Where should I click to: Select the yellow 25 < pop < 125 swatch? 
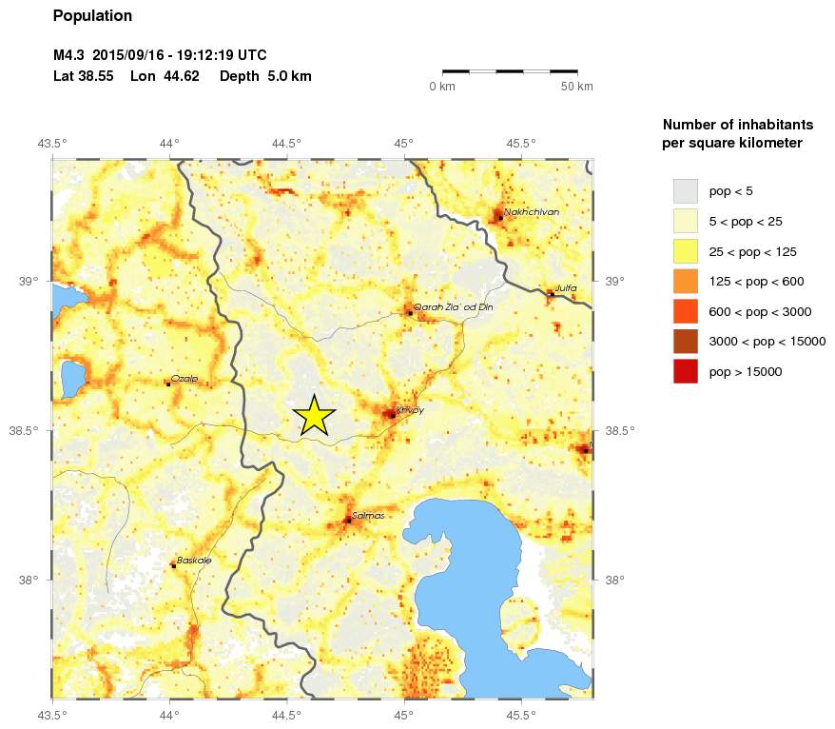coord(686,251)
